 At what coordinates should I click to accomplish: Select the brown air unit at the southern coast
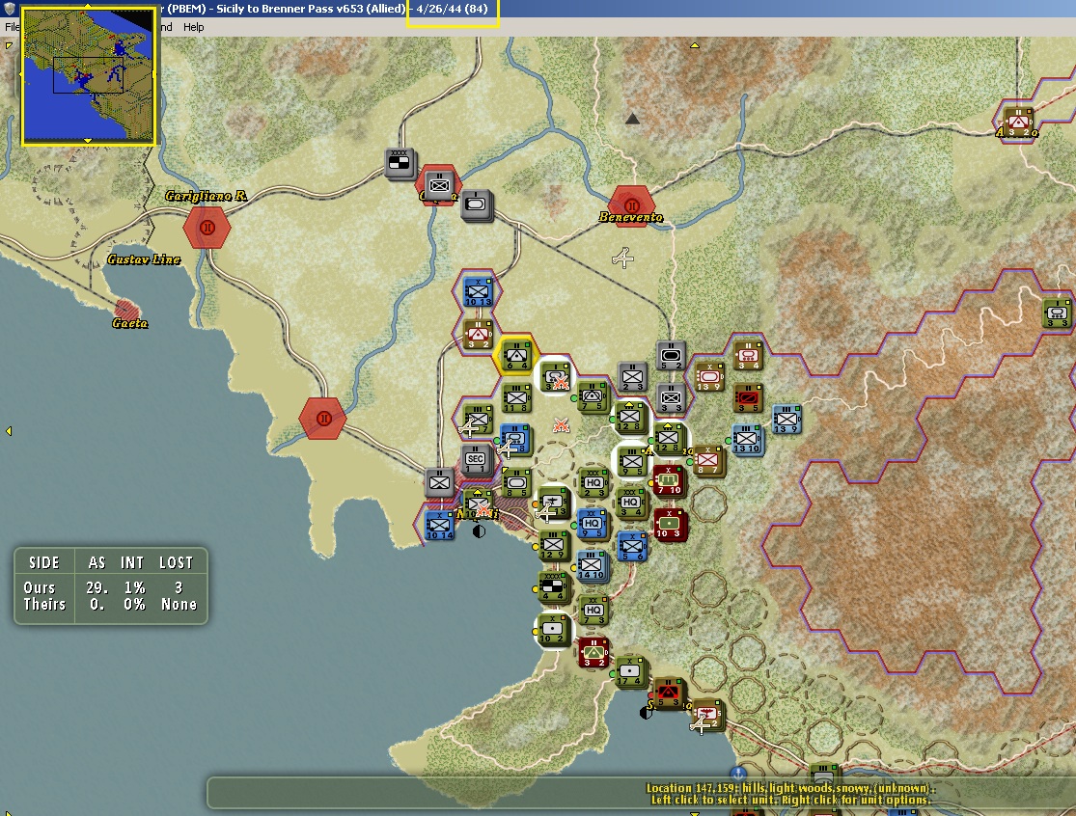[706, 714]
